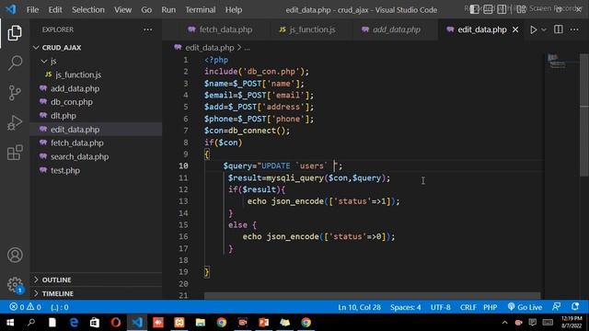Start Go Live server

[525, 307]
